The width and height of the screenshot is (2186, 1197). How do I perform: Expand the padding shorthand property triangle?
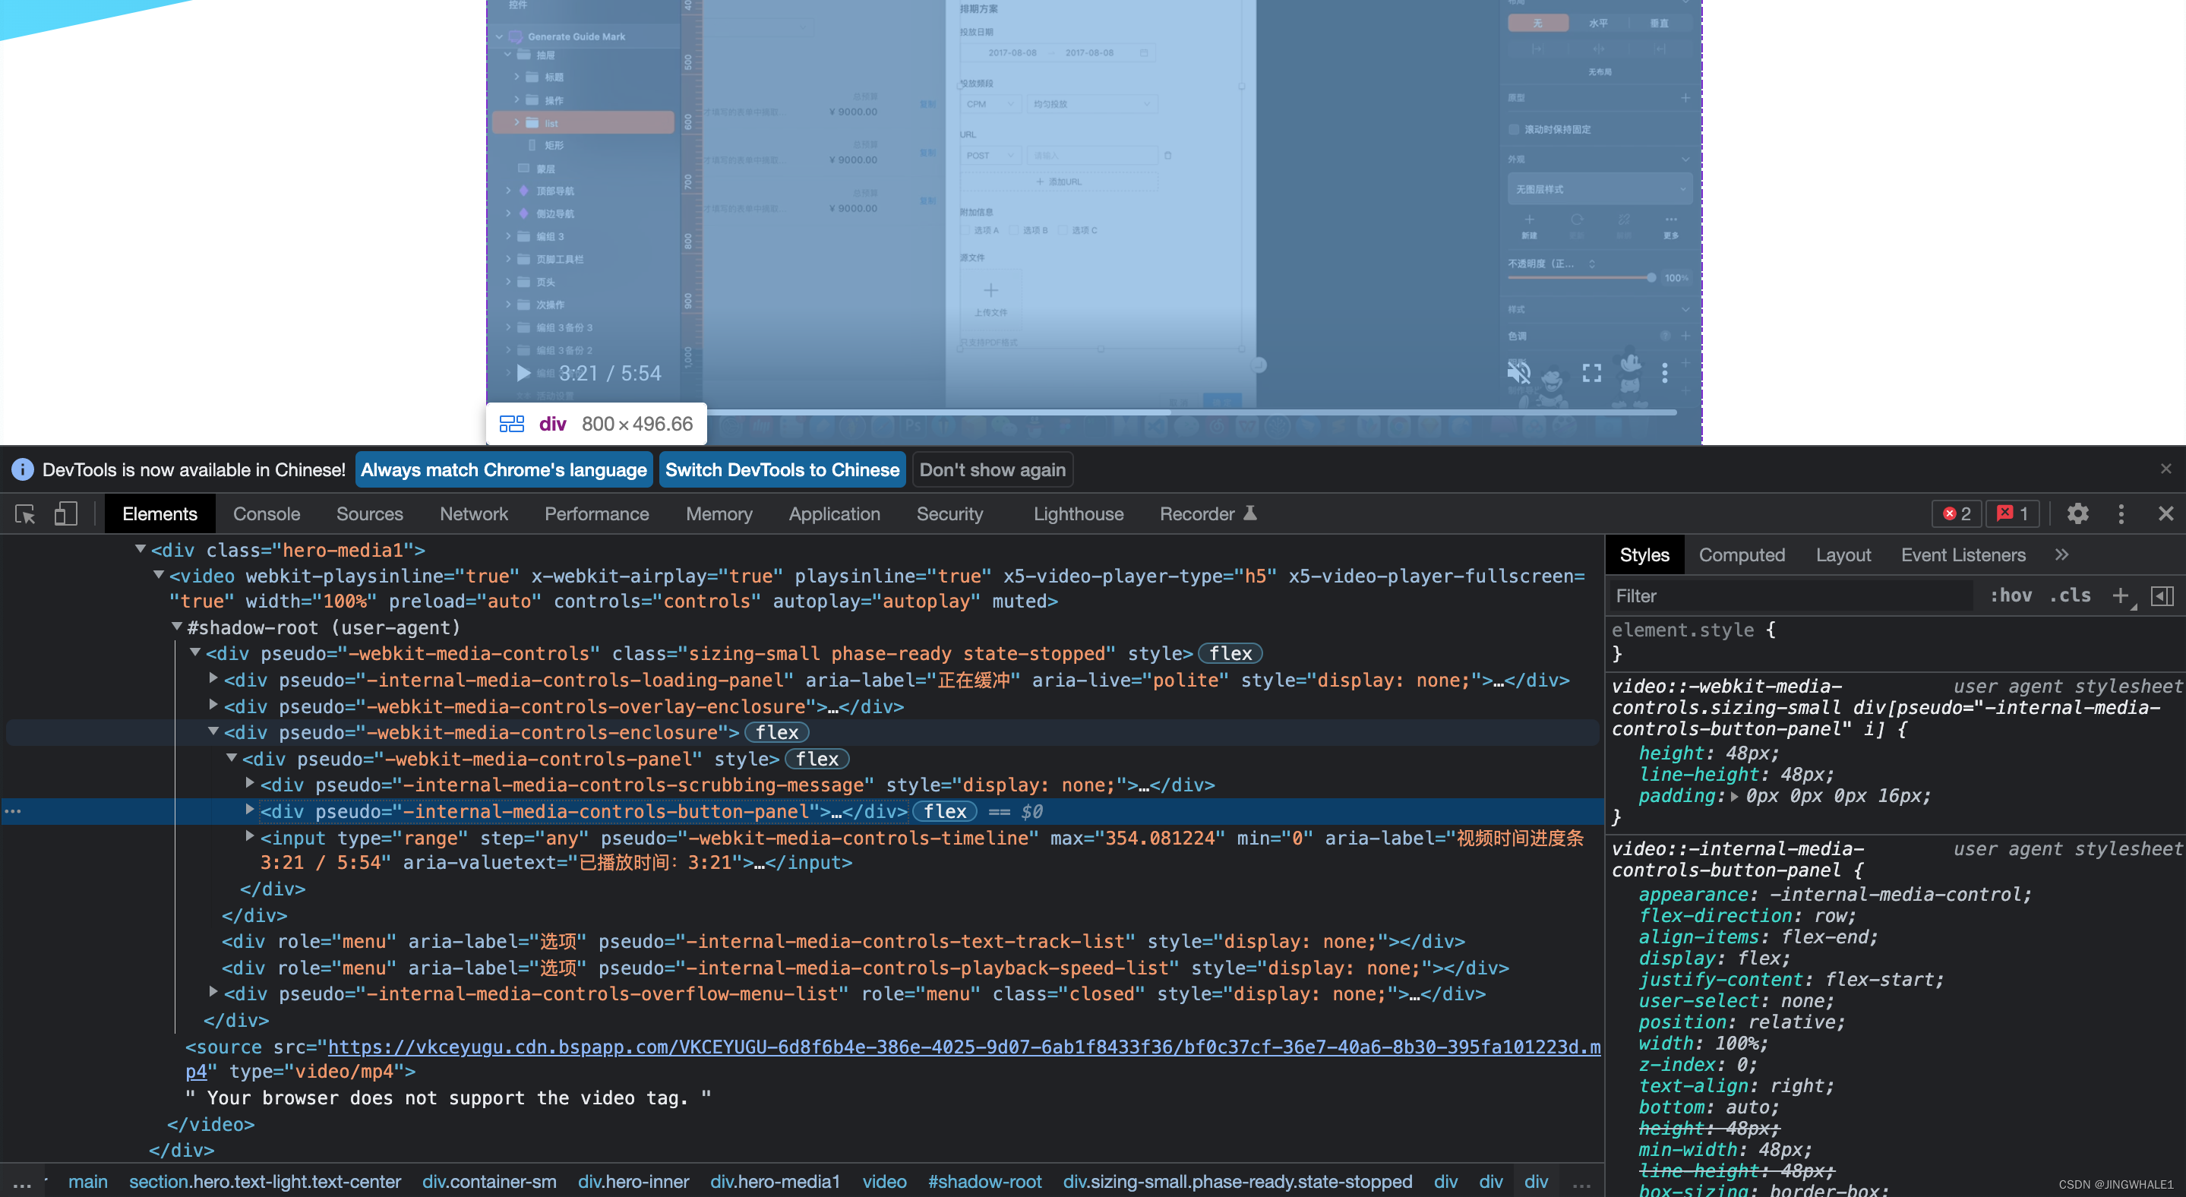(1734, 796)
